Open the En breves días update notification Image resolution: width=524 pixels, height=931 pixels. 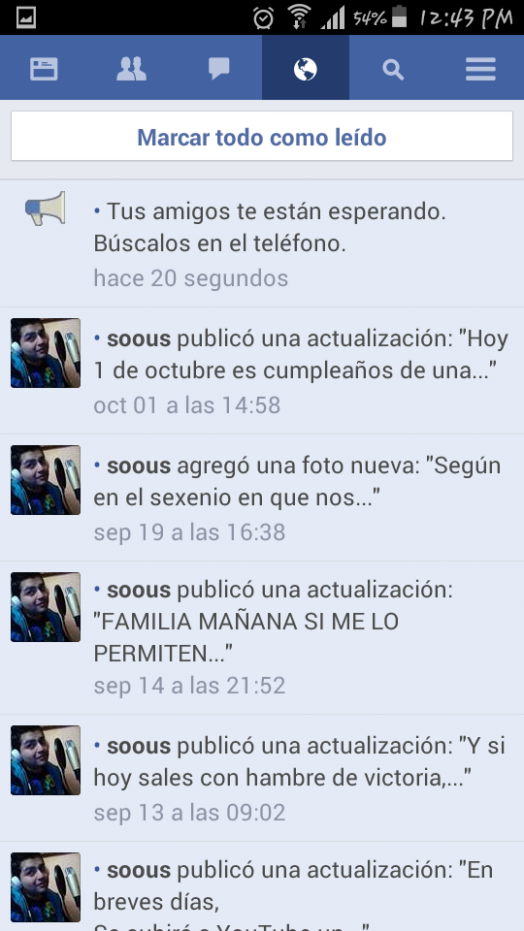click(x=262, y=886)
